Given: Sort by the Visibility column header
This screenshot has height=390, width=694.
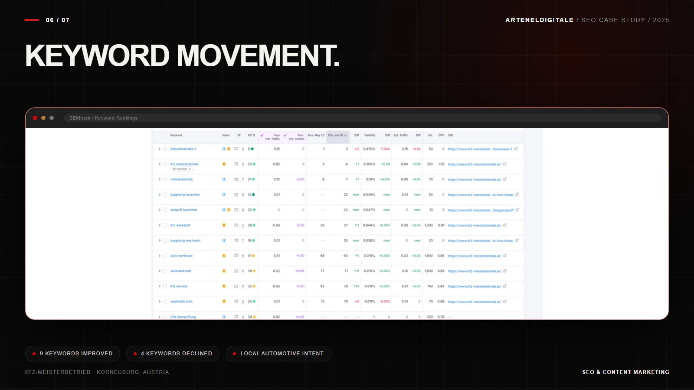Looking at the screenshot, I should pos(370,135).
